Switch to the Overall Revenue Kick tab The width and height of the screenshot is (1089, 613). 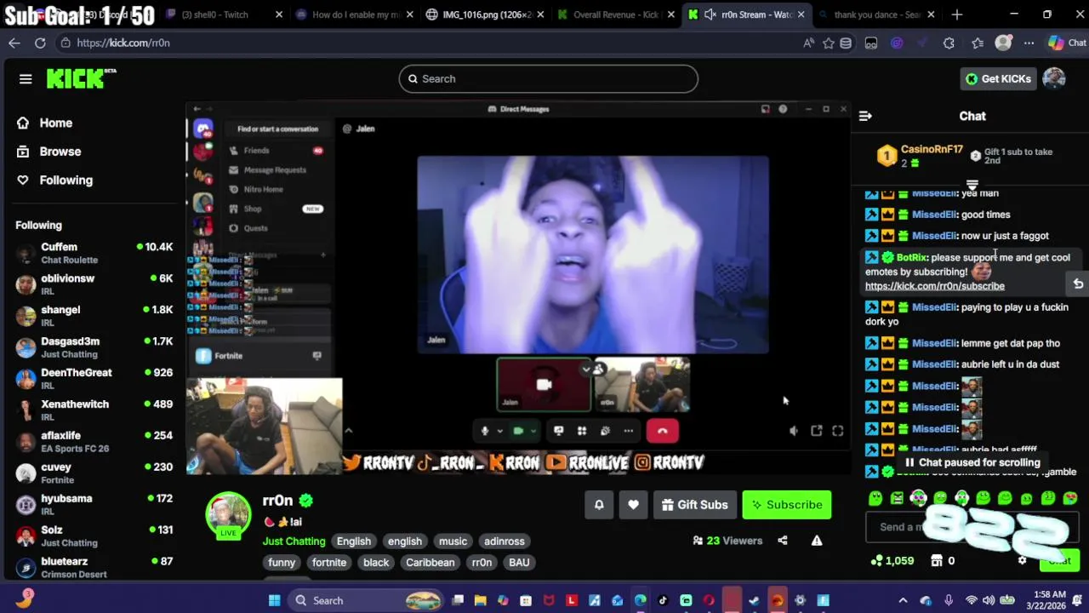[618, 14]
